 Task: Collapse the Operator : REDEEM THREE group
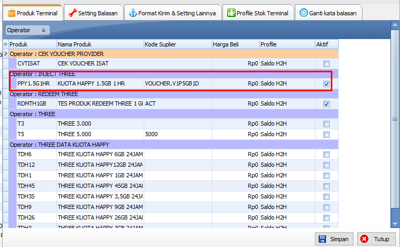173,94
